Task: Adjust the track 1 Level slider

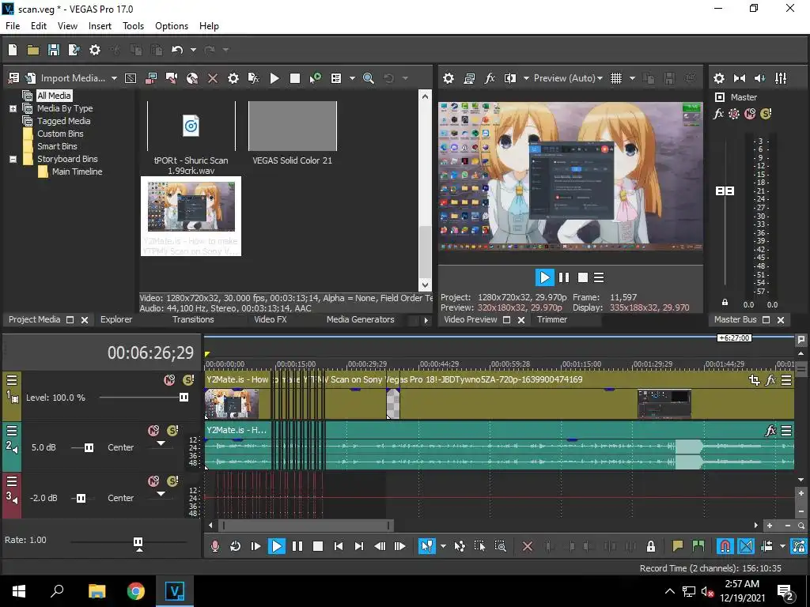Action: tap(184, 397)
